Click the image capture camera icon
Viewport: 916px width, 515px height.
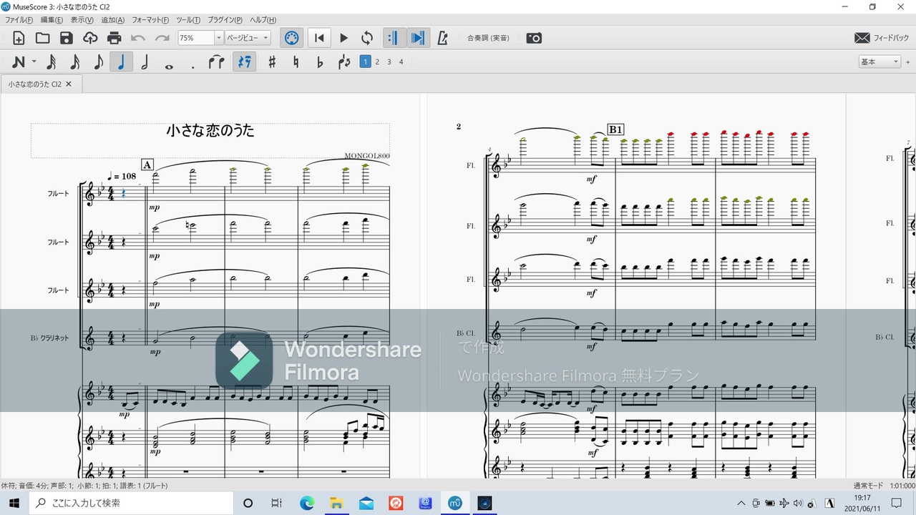(534, 38)
